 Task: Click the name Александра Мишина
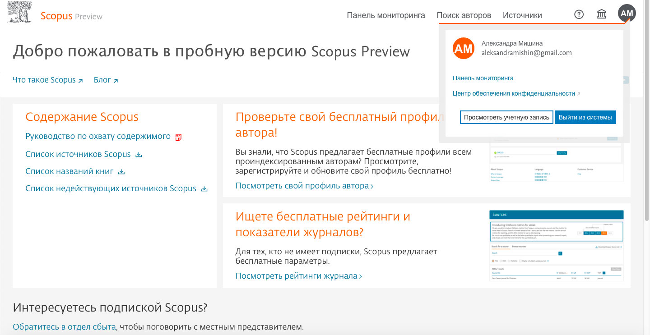(x=512, y=43)
